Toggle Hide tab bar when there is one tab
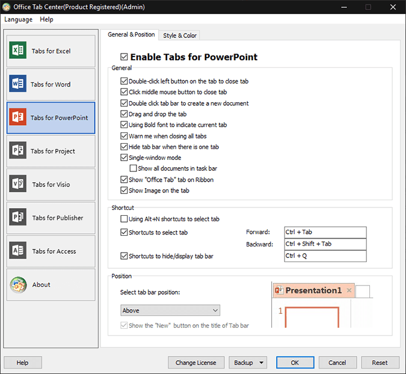This screenshot has width=406, height=374. [124, 147]
